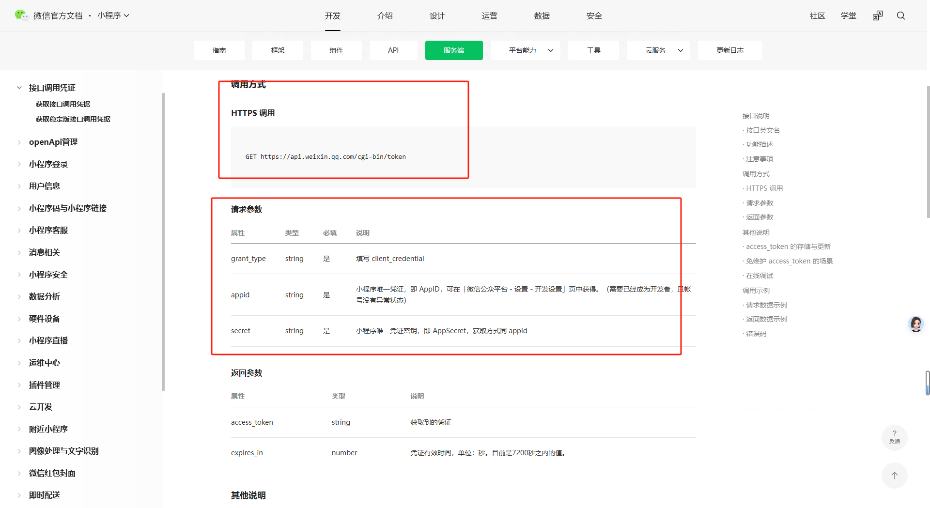Open the search magnifier icon

900,15
